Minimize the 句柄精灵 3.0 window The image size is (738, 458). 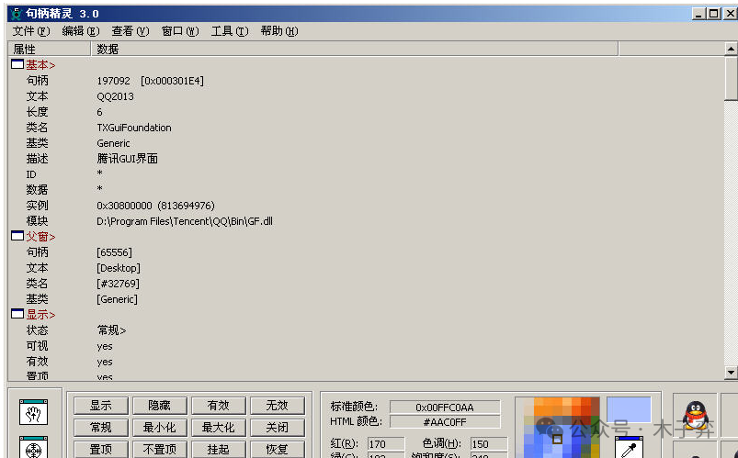[x=698, y=14]
